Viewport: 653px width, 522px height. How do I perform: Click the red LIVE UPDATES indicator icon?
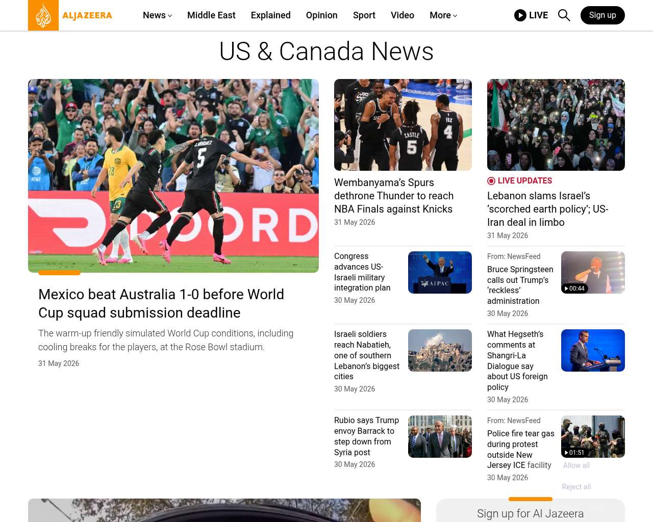click(491, 181)
